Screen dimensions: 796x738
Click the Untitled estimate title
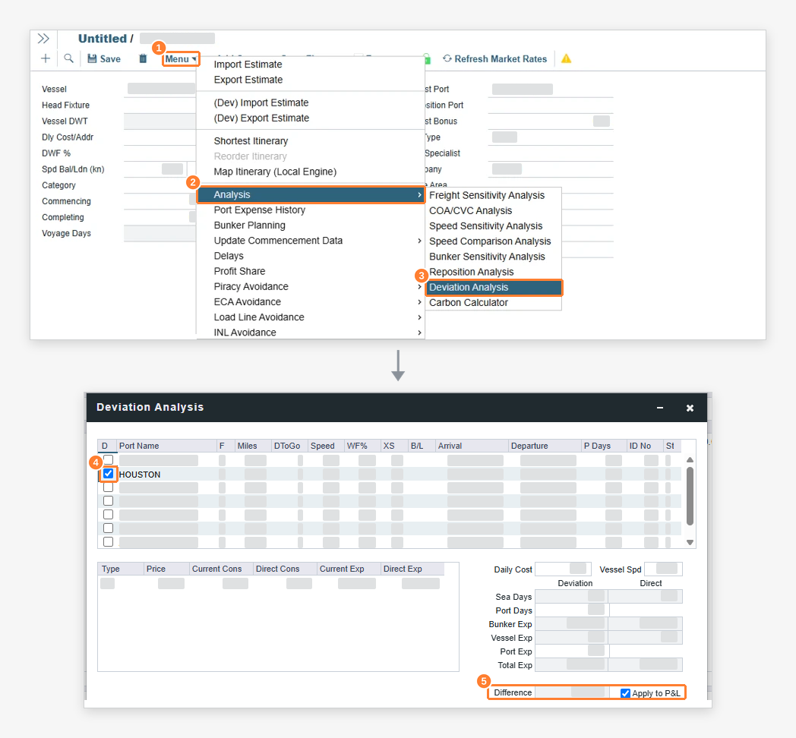tap(102, 39)
